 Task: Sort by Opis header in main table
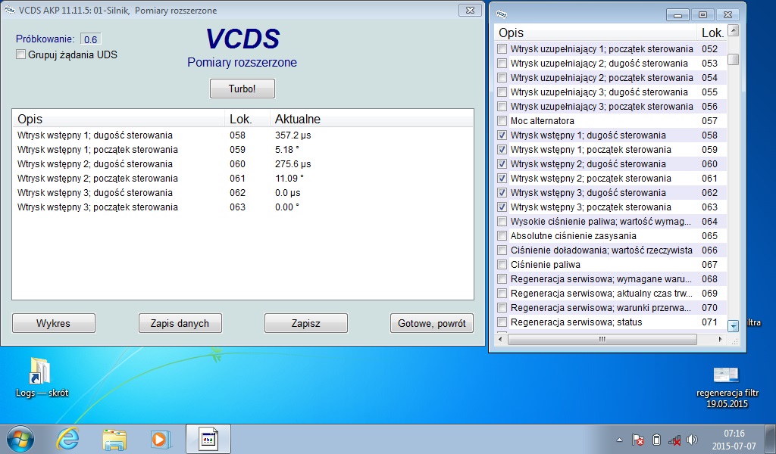(x=118, y=119)
